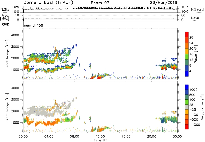Click the power panel 'Slant Range [km]' label
Image resolution: width=205 pixels, height=142 pixels.
click(x=7, y=54)
